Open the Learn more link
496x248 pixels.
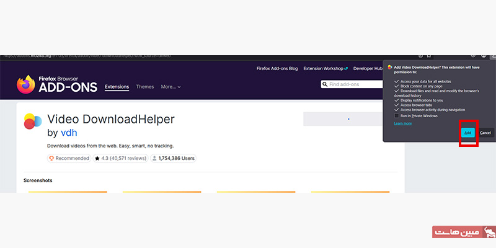pos(402,123)
